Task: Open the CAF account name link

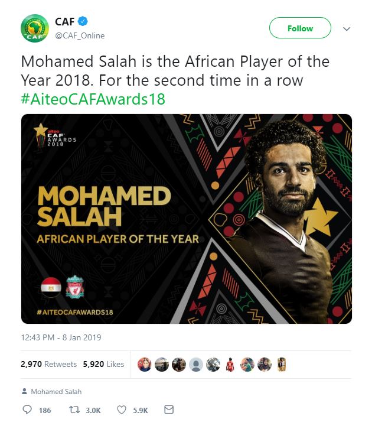Action: click(64, 22)
